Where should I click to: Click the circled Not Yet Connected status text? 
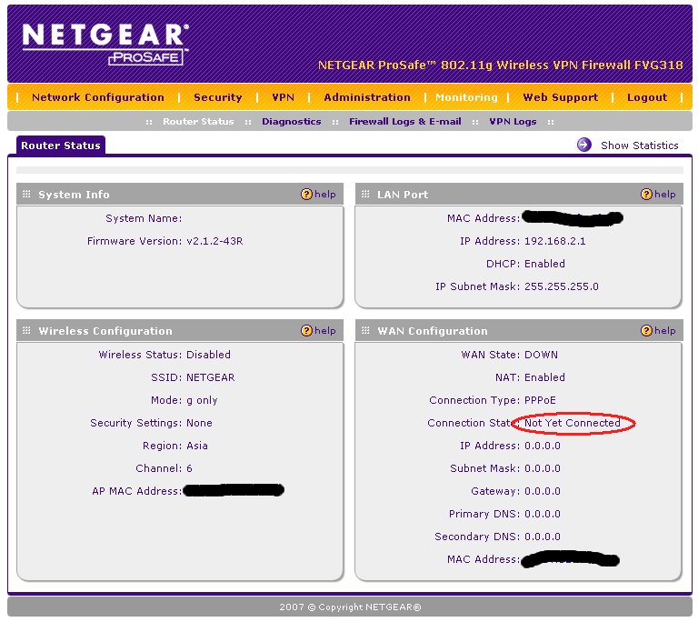point(573,423)
